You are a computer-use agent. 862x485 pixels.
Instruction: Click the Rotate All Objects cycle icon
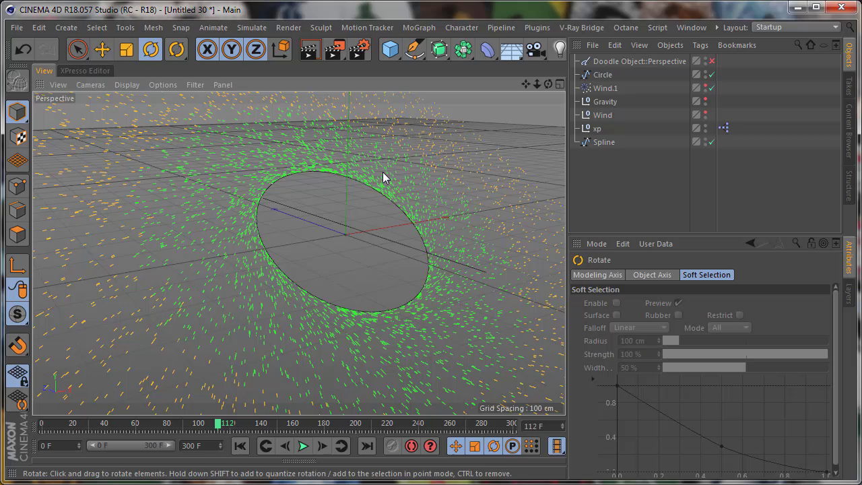[176, 49]
